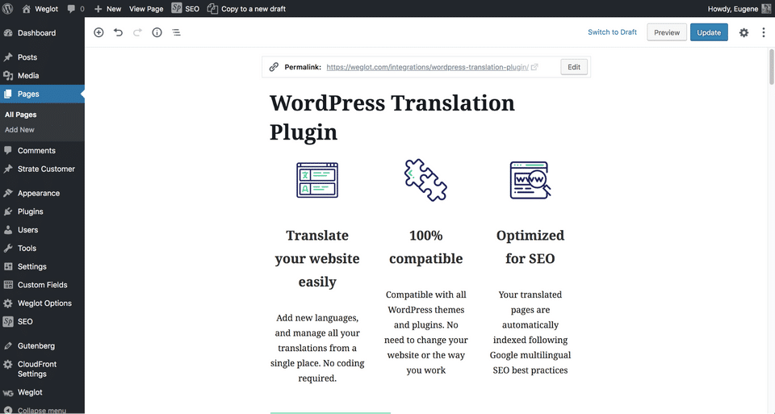This screenshot has width=775, height=414.
Task: Open Plugins in the sidebar
Action: click(x=42, y=211)
